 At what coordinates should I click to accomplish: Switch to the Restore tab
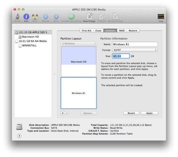click(133, 31)
